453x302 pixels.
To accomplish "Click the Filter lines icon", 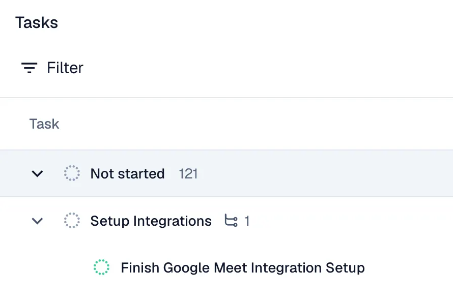I will (30, 68).
